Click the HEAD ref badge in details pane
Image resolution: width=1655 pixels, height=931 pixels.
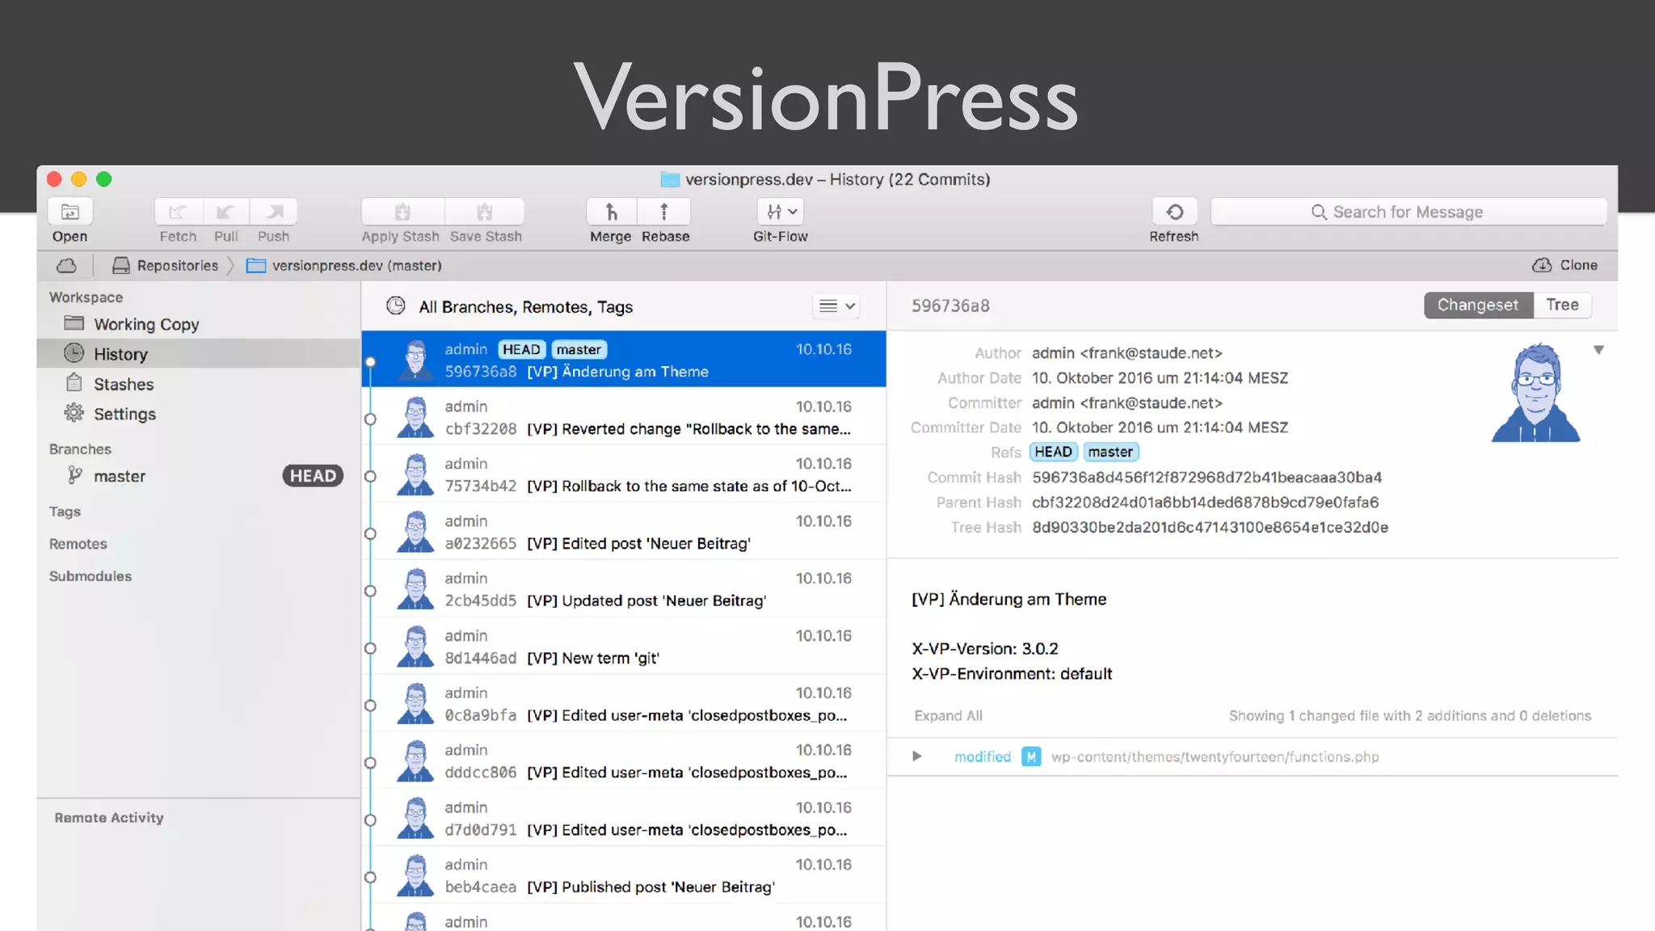(x=1053, y=452)
